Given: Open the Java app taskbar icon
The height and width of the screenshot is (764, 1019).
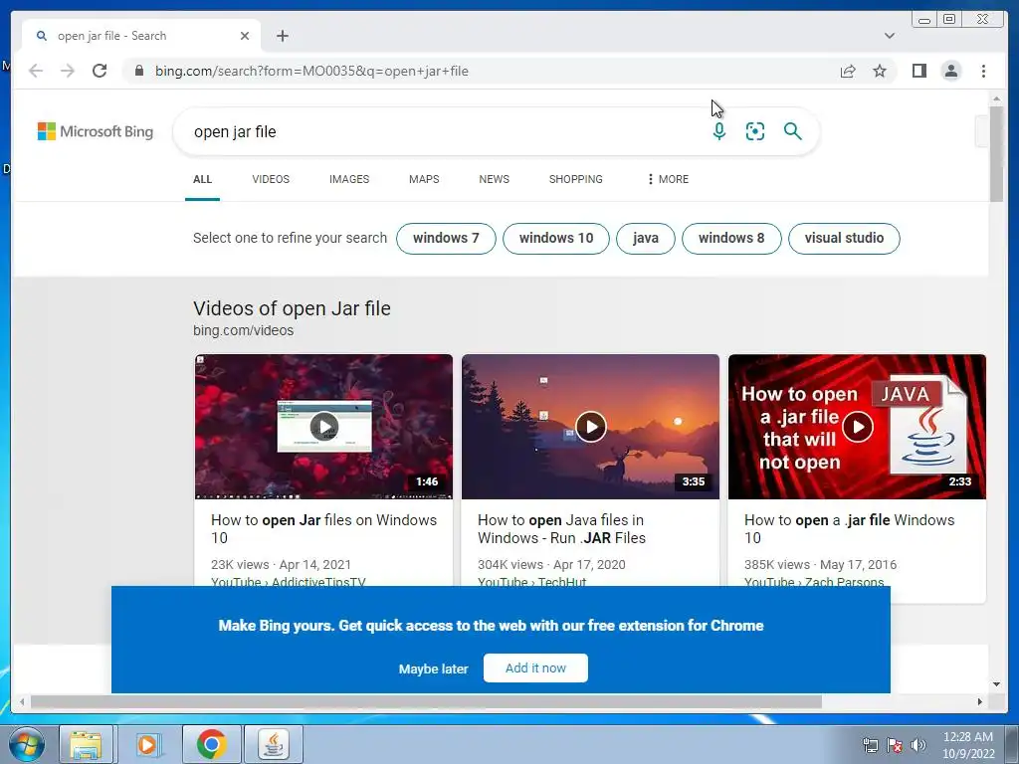Looking at the screenshot, I should tap(274, 744).
